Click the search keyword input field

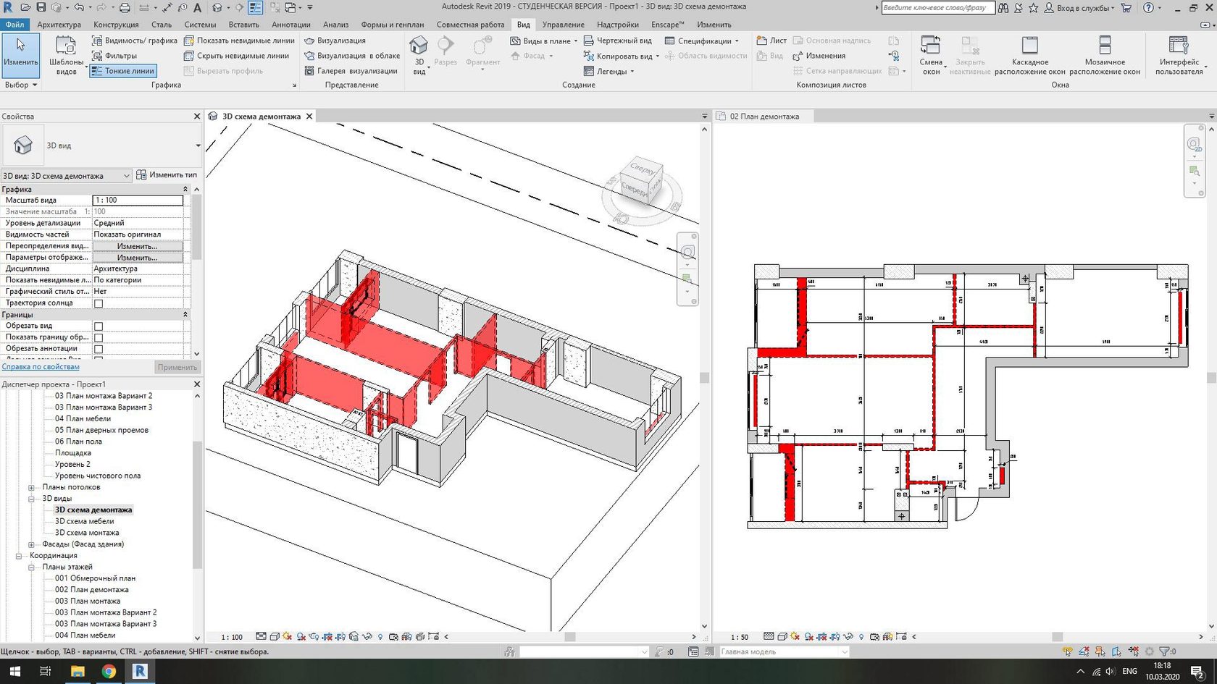point(937,8)
